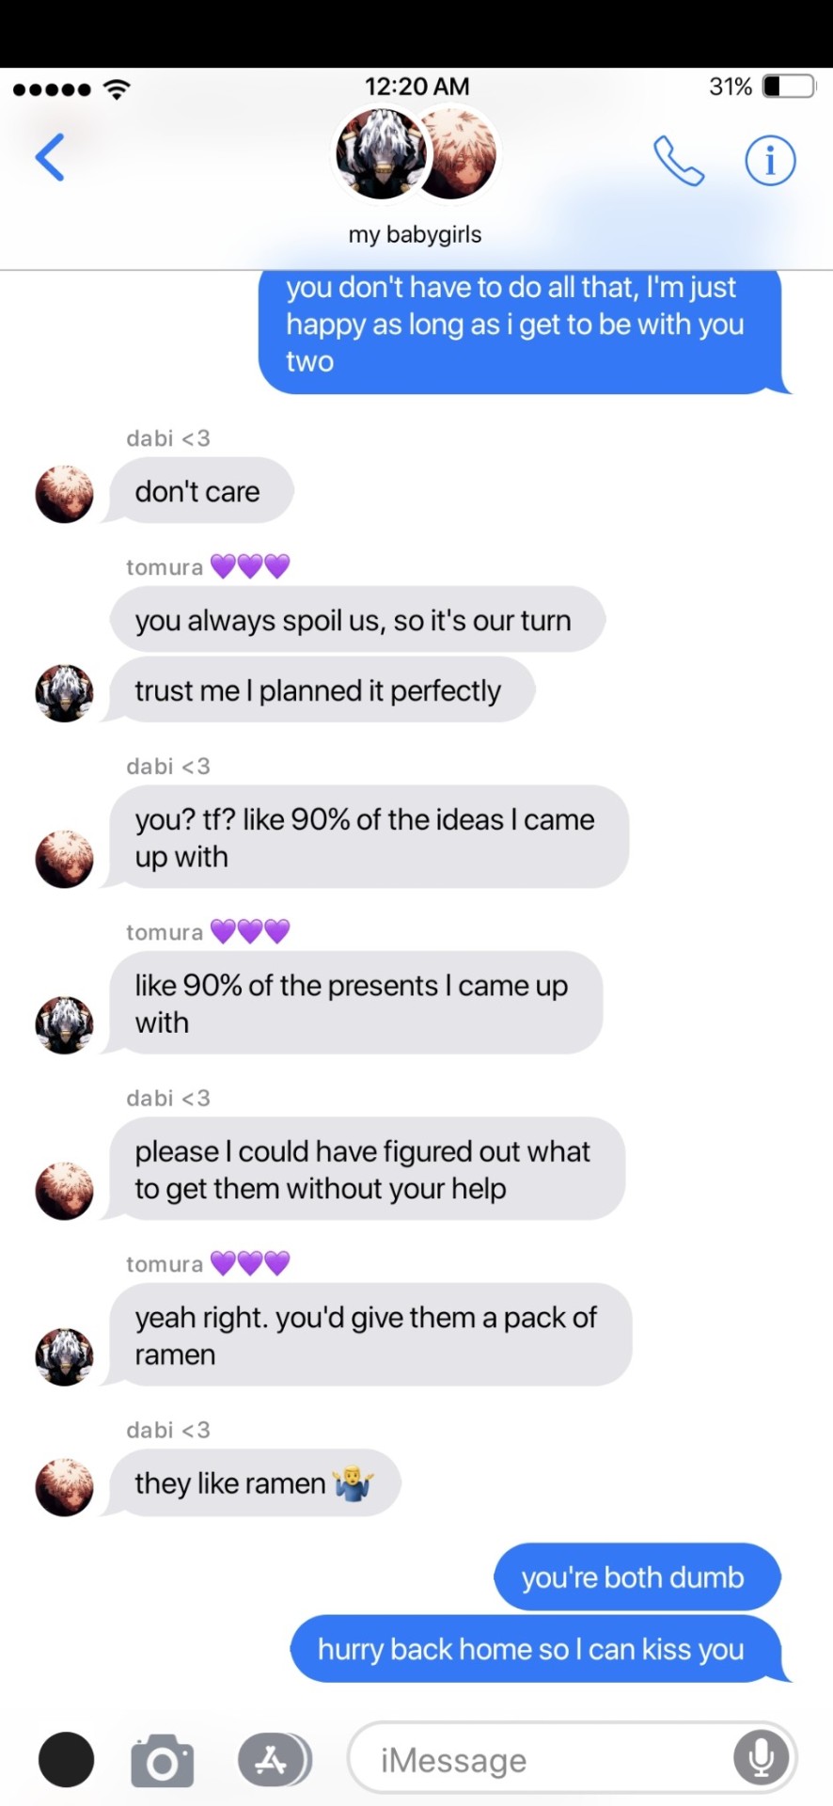Open the App Store apps drawer
The width and height of the screenshot is (833, 1806).
pyautogui.click(x=274, y=1760)
